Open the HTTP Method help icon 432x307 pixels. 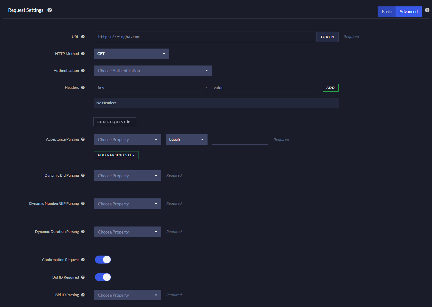coord(83,53)
